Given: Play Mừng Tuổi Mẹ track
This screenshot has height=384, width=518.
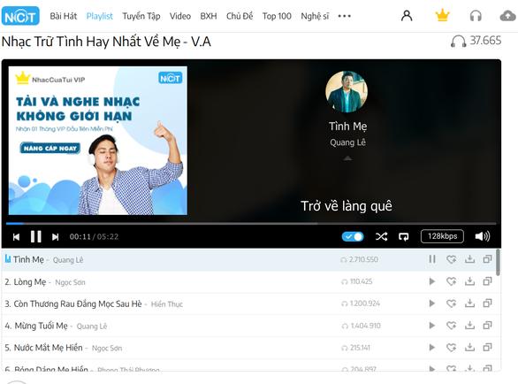Looking at the screenshot, I should click(431, 326).
